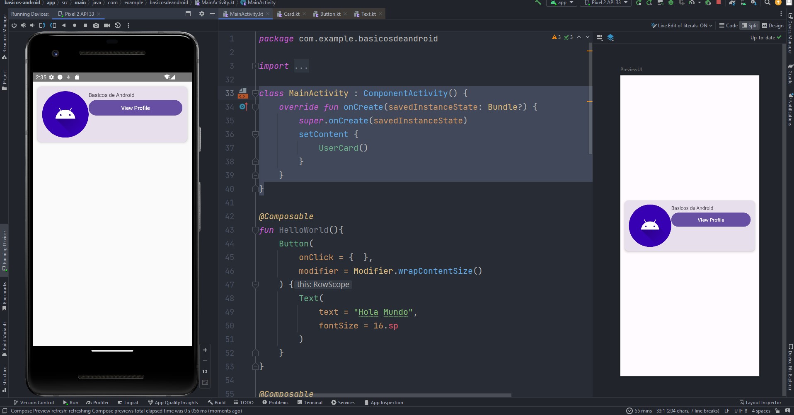The width and height of the screenshot is (794, 415).
Task: Rotate the emulator device left
Action: pos(42,25)
